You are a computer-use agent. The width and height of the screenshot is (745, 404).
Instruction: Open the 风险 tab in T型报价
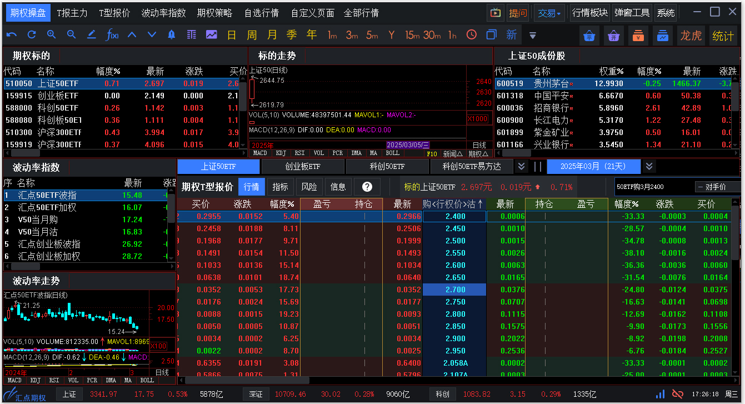(x=309, y=187)
